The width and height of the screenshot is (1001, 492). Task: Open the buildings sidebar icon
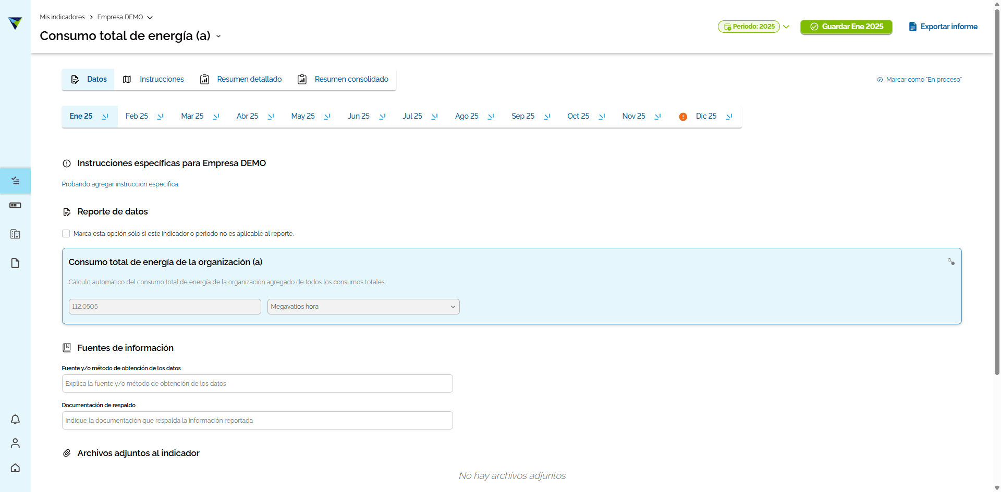(15, 234)
